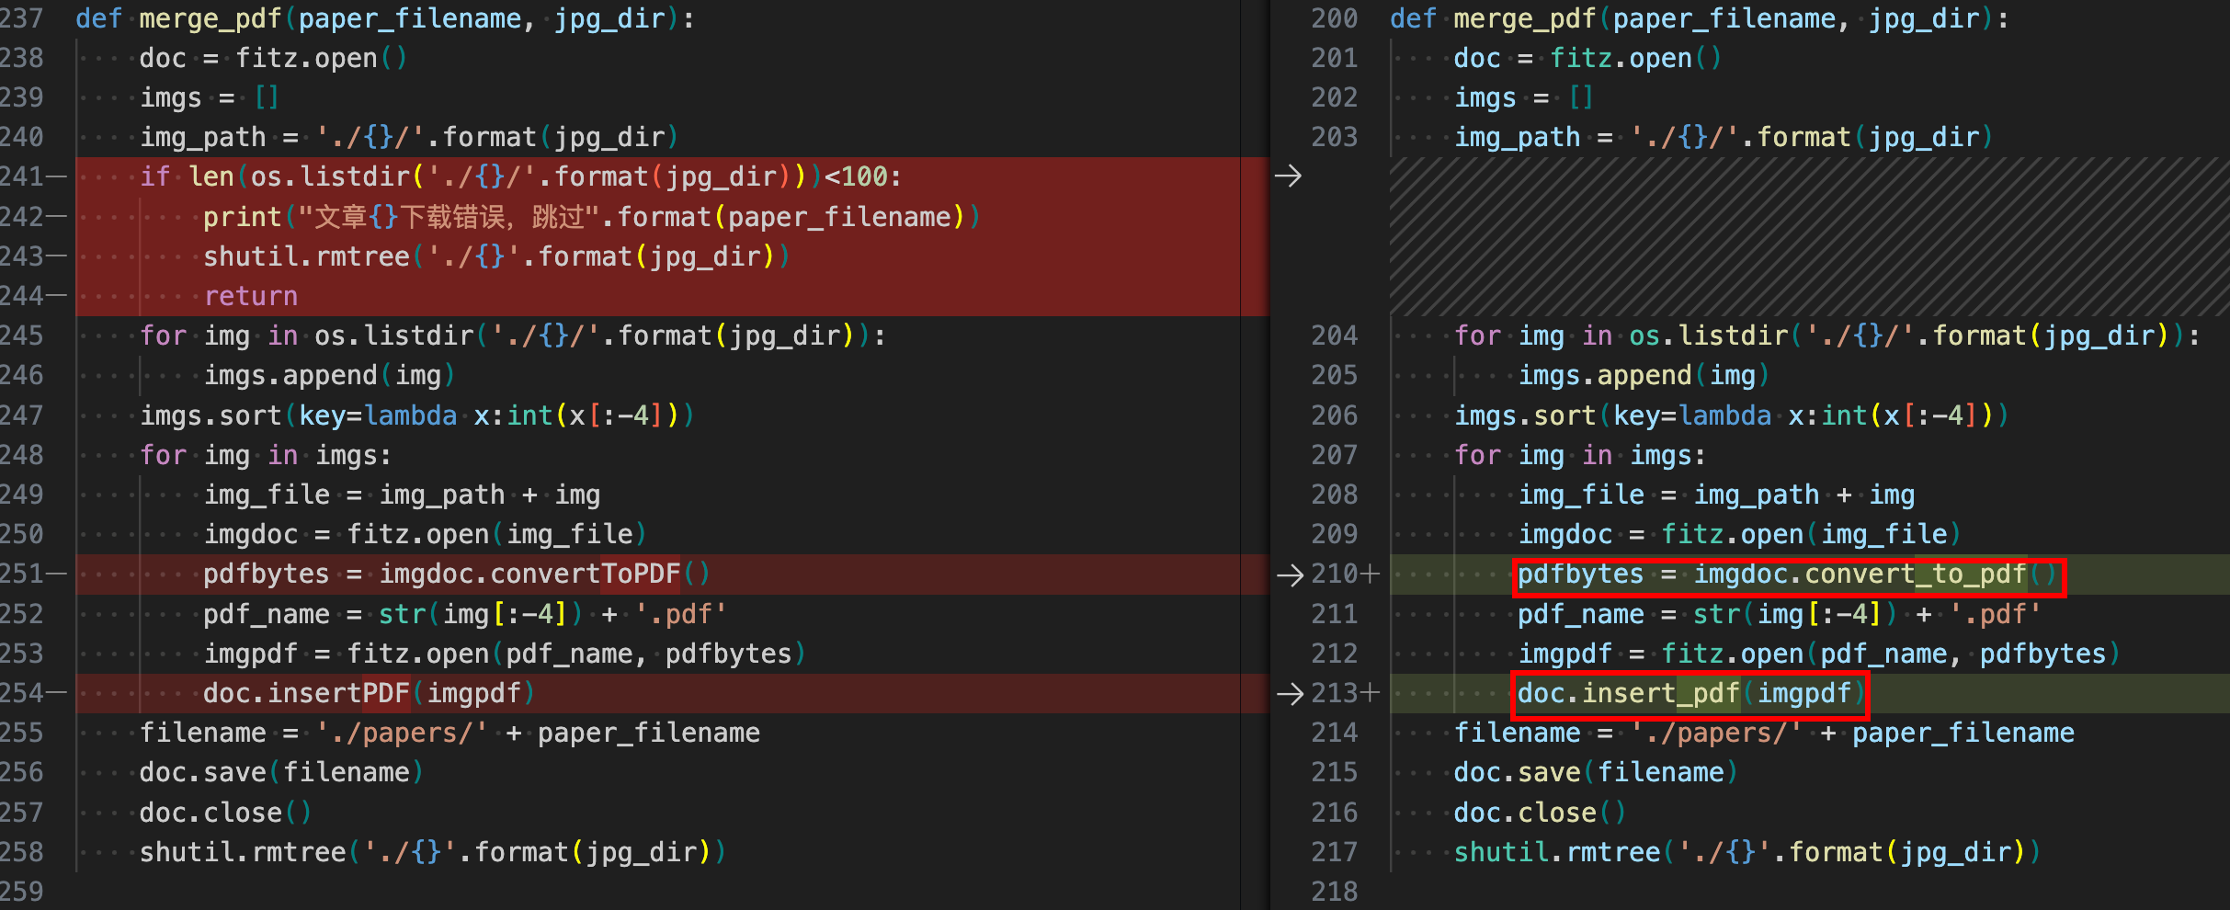Click 'pdfbytes = imgdoc.convertToPDF()' in left pane
This screenshot has width=2230, height=910.
(x=457, y=574)
